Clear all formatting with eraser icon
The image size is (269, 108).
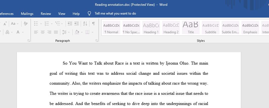click(26, 24)
